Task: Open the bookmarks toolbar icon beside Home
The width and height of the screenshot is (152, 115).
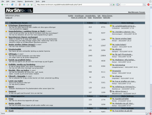Action: click(x=24, y=5)
